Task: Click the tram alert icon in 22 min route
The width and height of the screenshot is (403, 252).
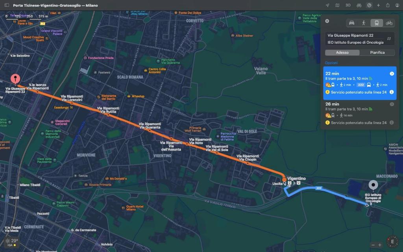Action: point(328,85)
